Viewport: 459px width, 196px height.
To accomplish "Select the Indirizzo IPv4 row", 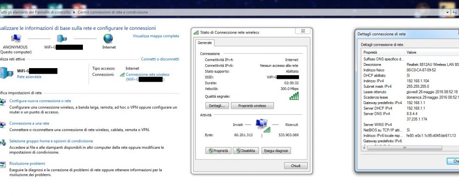I will pos(410,81).
